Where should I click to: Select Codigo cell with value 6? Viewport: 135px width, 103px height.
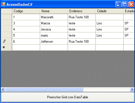coord(26,41)
